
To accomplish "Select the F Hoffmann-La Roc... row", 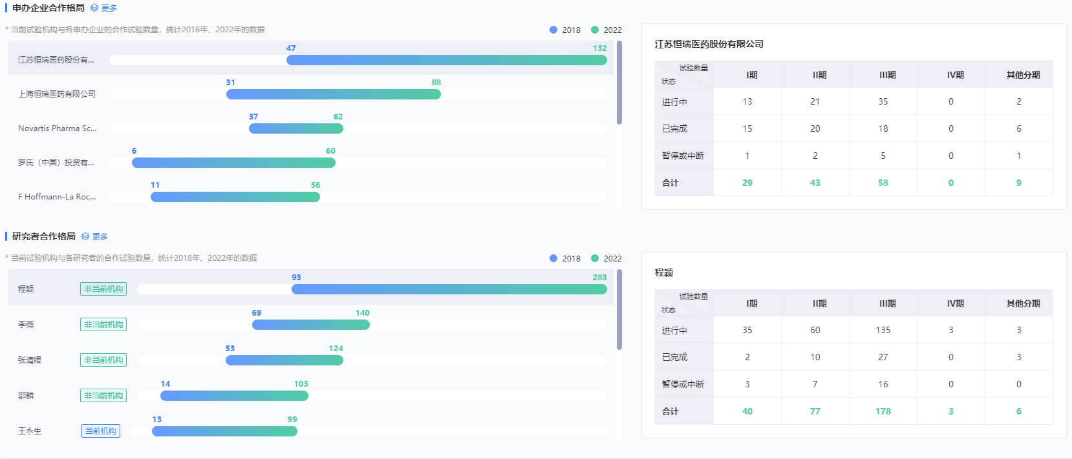I will tap(311, 195).
